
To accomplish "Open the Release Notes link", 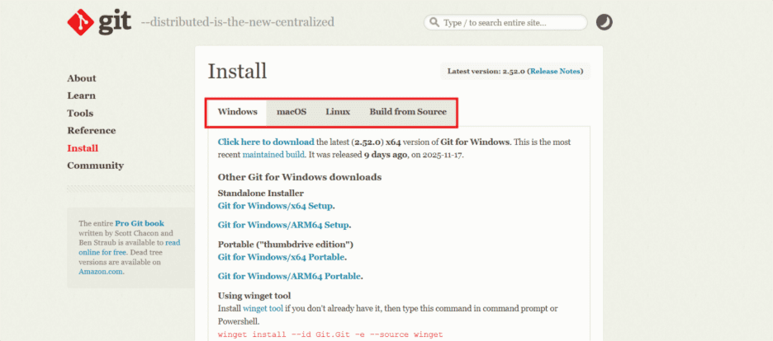I will (x=555, y=71).
